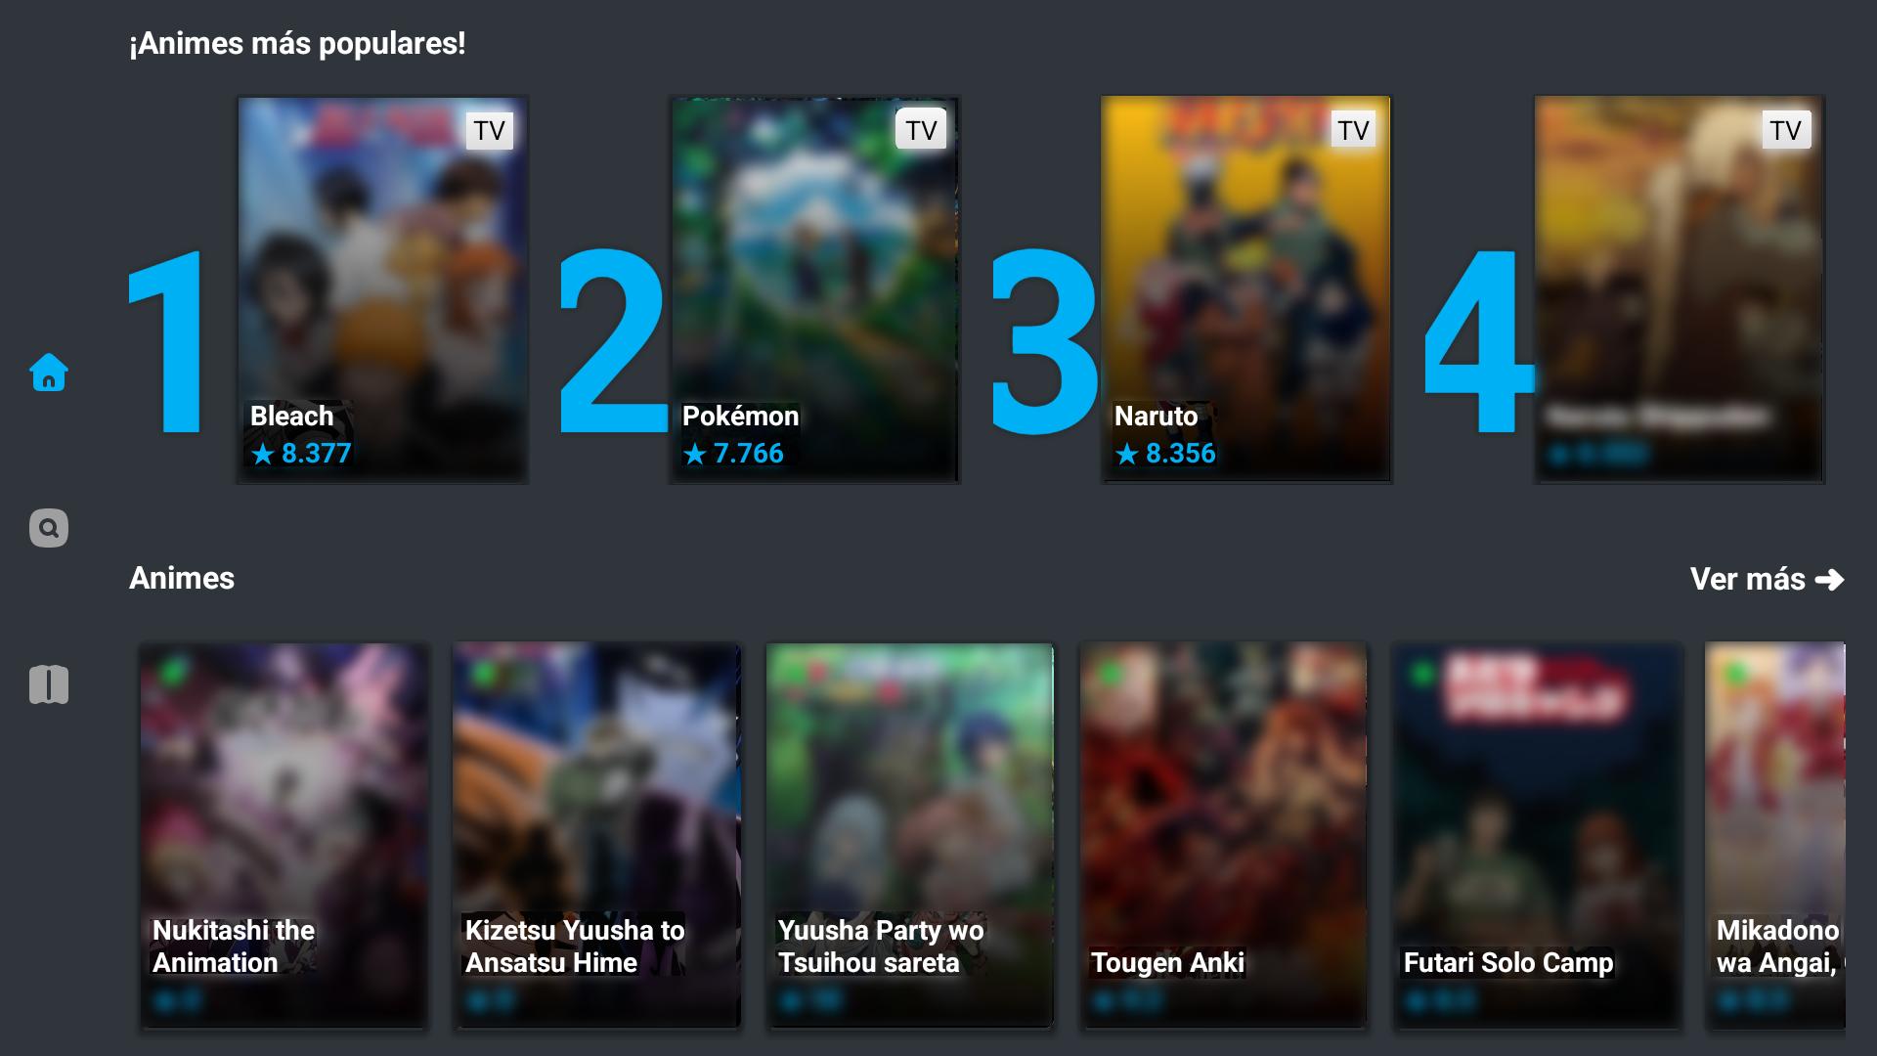1877x1056 pixels.
Task: Open Yuusha Party wo Tsuihou sareta card
Action: (909, 835)
